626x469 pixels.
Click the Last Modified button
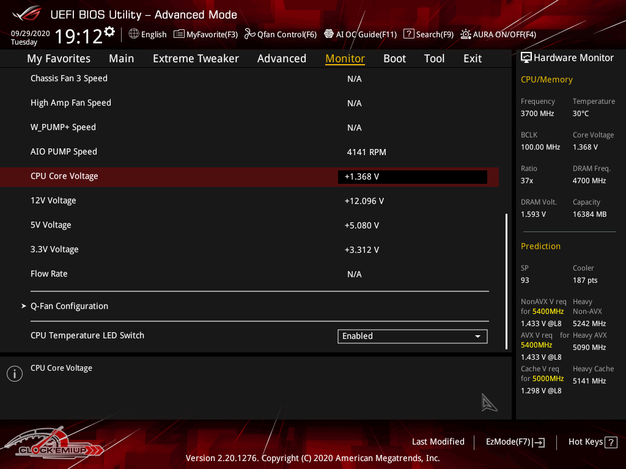(x=438, y=442)
